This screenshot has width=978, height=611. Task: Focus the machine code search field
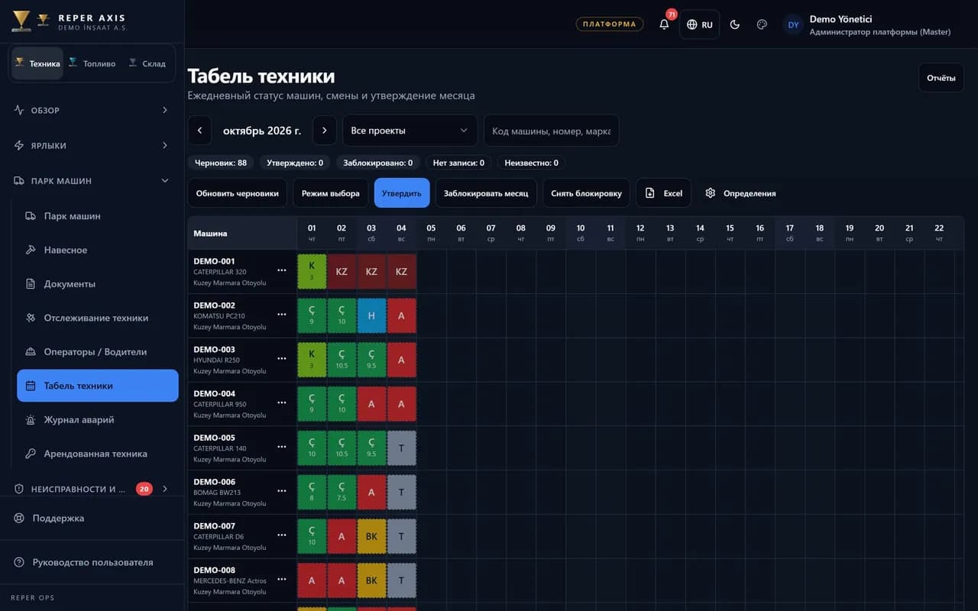tap(551, 131)
